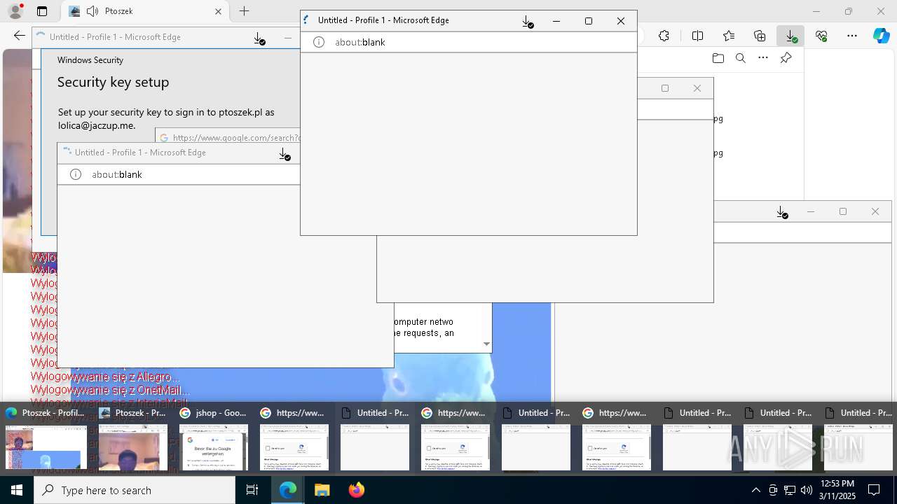Viewport: 897px width, 504px height.
Task: Select the Ptoszek - Pr... webcam preview
Action: pos(133,439)
